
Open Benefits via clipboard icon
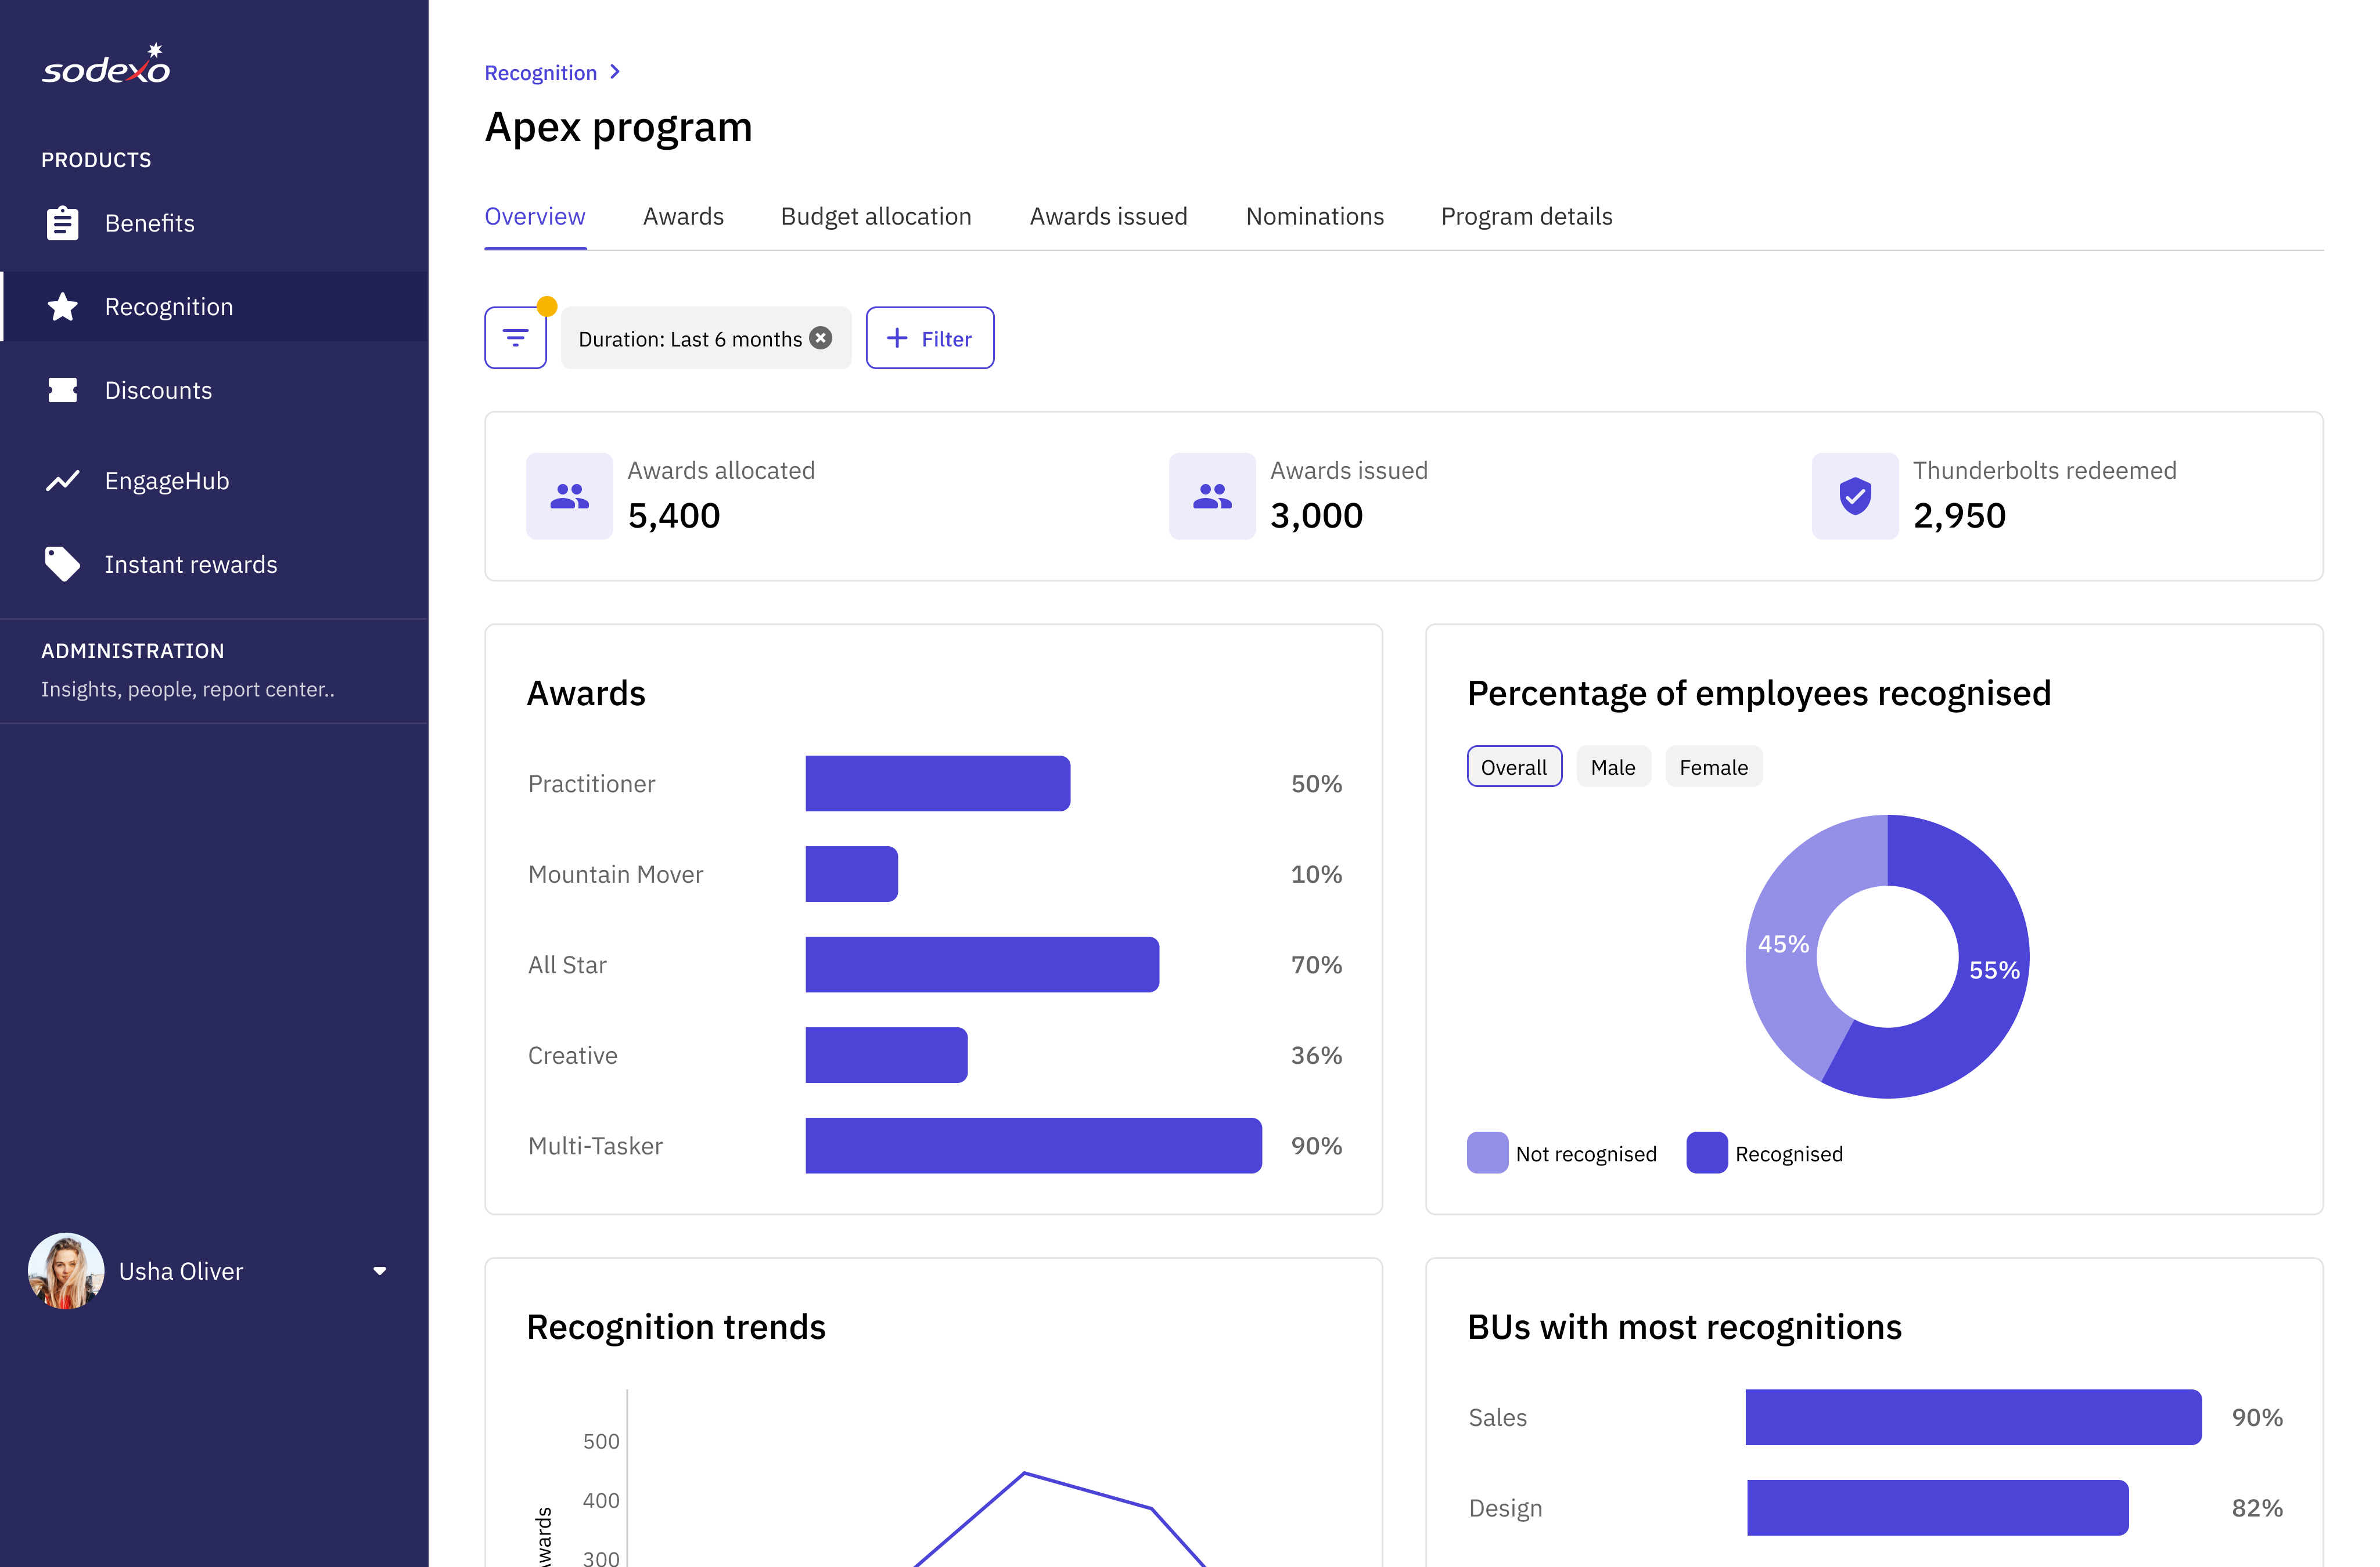pyautogui.click(x=62, y=223)
